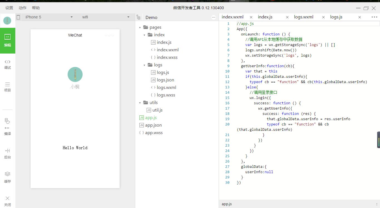Collapse the index folder
This screenshot has height=208, width=380.
pyautogui.click(x=144, y=35)
